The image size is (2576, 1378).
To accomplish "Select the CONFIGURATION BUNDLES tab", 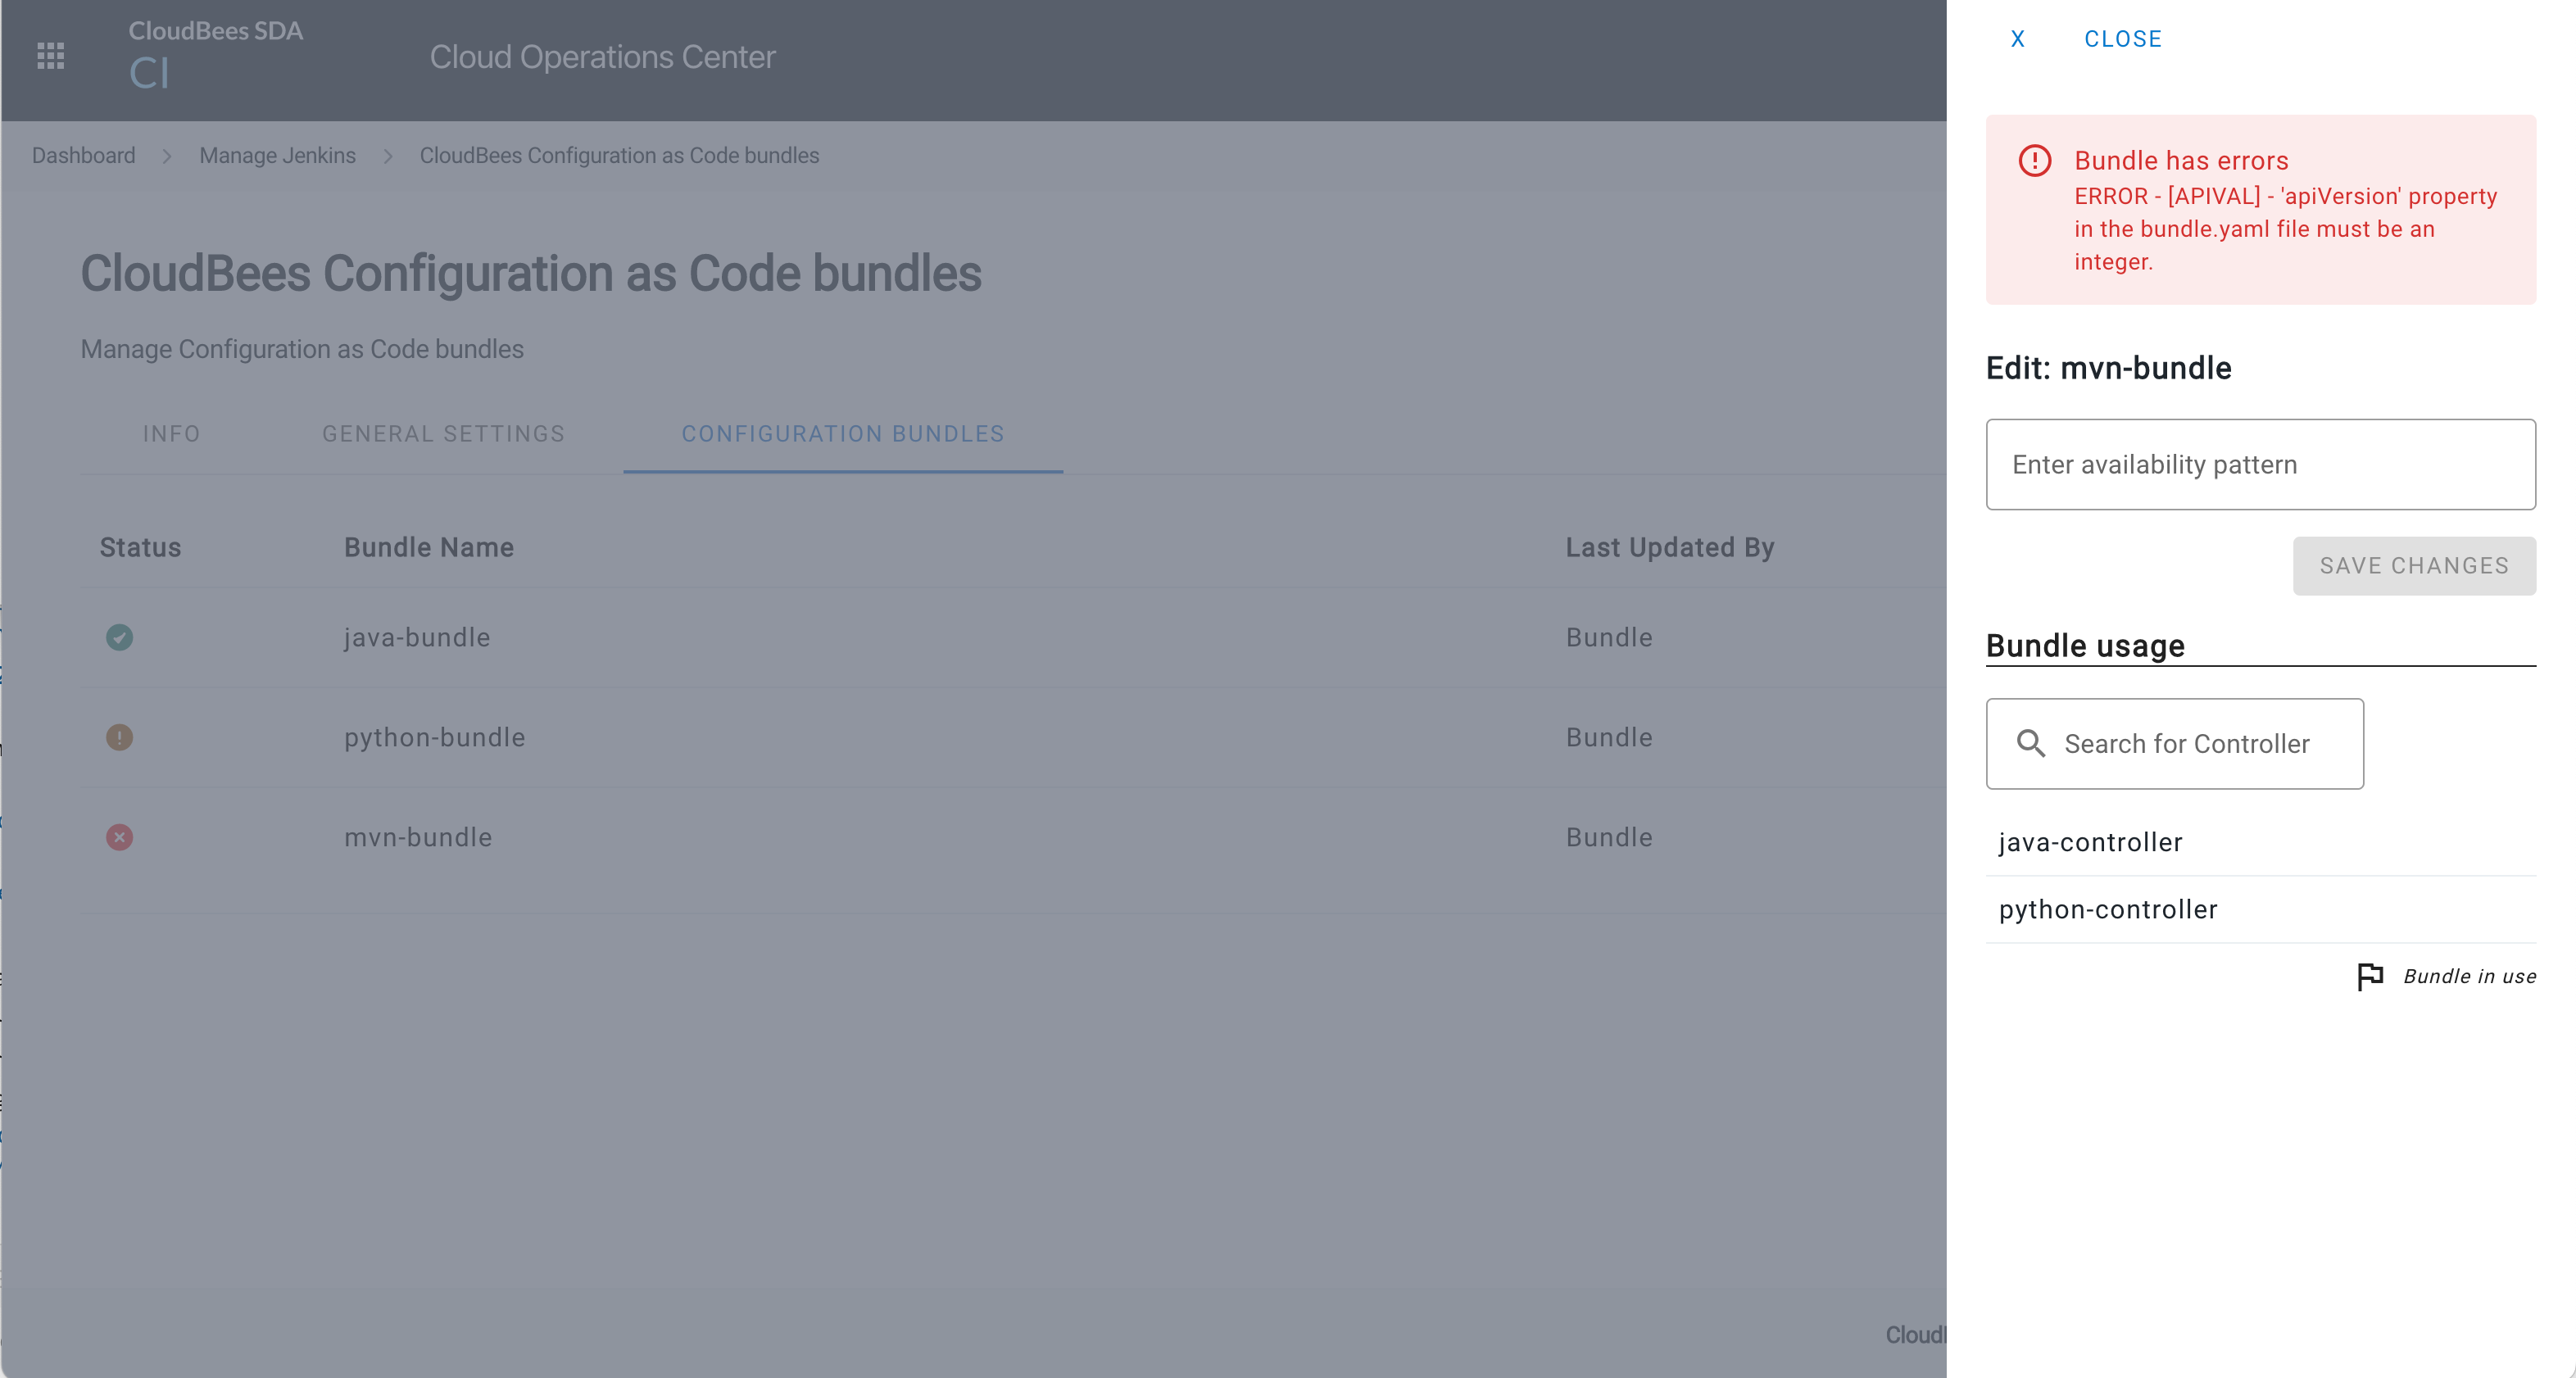I will (x=841, y=434).
